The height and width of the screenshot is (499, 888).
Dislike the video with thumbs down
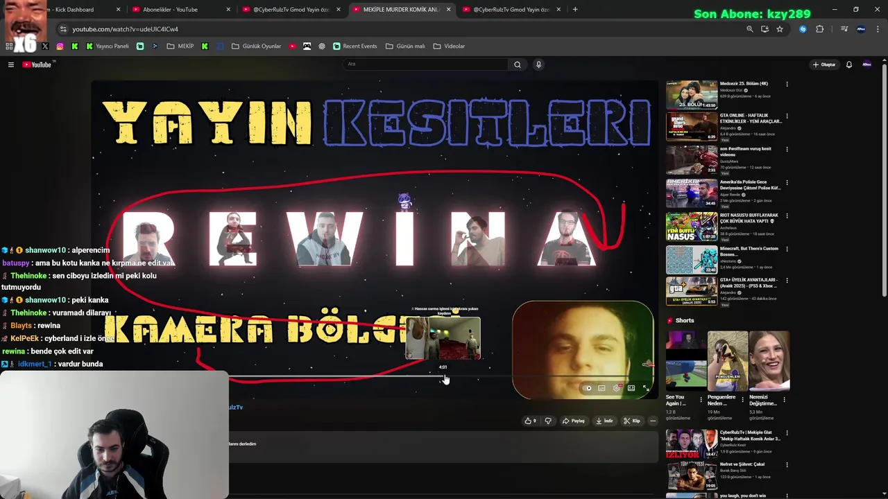click(548, 421)
